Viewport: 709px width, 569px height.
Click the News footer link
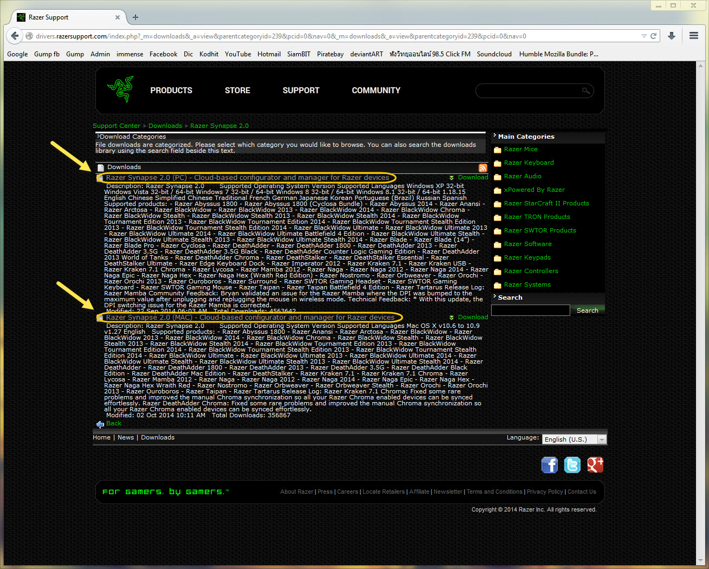126,437
